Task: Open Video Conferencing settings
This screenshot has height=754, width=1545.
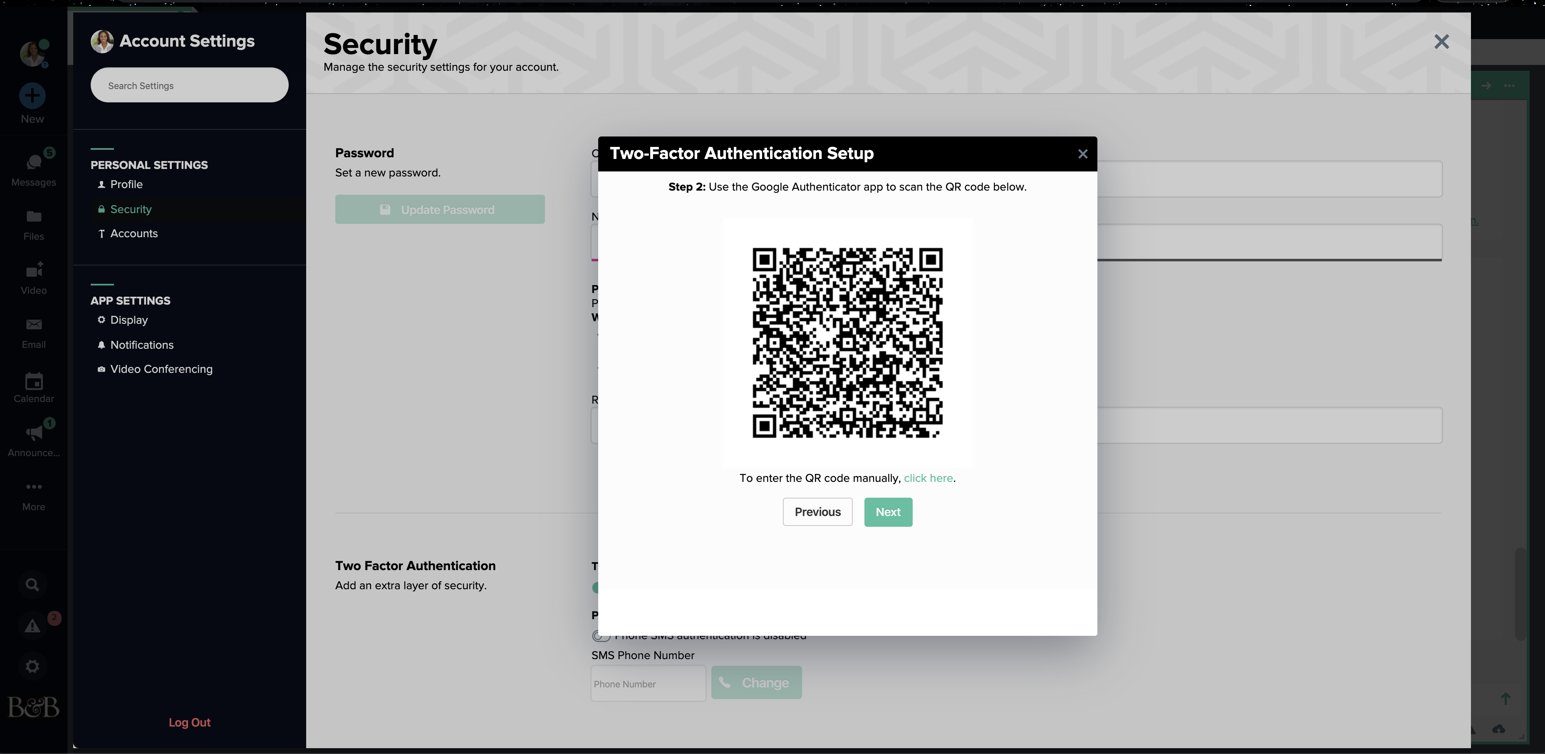Action: (x=161, y=369)
